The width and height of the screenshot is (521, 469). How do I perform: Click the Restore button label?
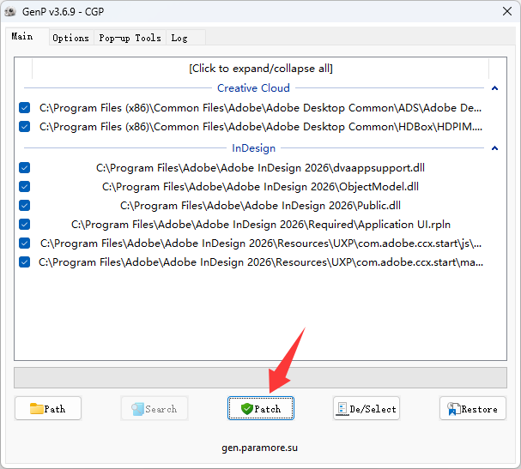480,409
